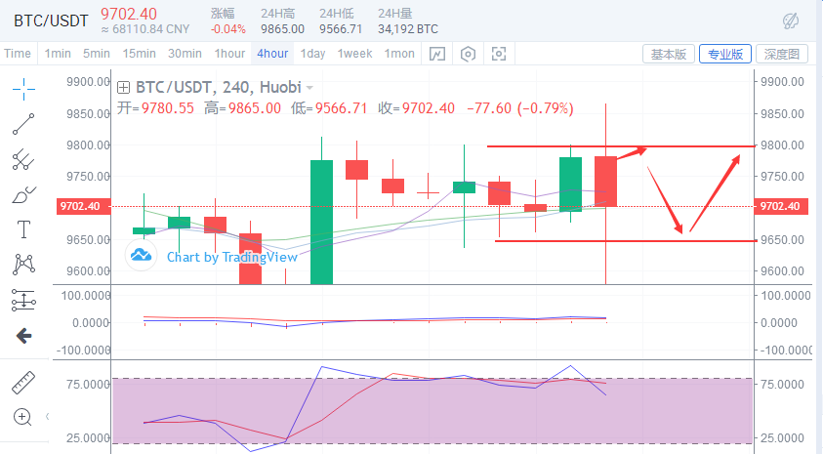The height and width of the screenshot is (454, 823).
Task: Select the trend line drawing tool
Action: coord(23,124)
